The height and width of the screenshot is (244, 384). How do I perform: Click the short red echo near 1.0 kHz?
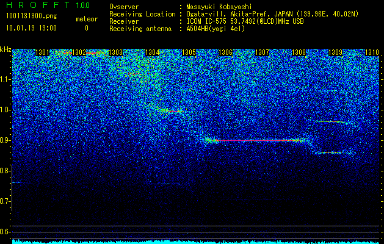tap(172, 112)
